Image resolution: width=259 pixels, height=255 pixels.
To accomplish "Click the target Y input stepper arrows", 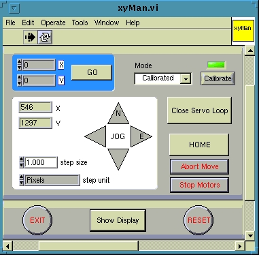I will point(20,80).
